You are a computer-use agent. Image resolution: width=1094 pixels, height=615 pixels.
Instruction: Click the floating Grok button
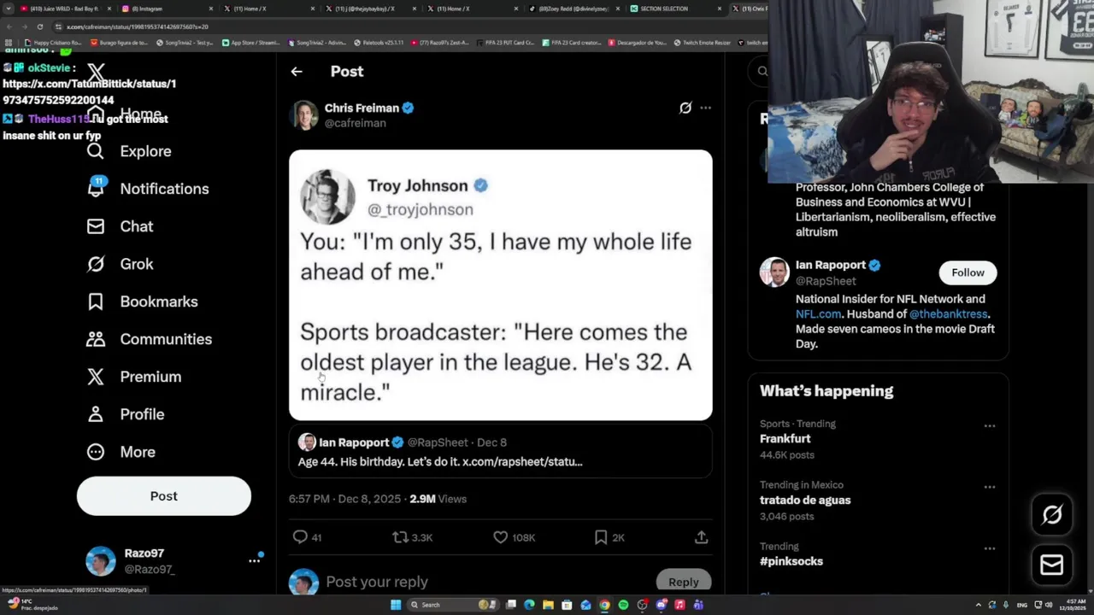click(x=1052, y=514)
